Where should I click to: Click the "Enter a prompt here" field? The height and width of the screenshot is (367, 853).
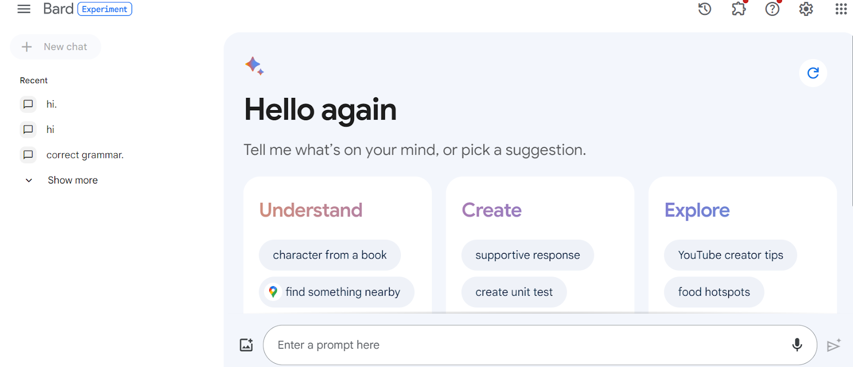[x=528, y=345]
